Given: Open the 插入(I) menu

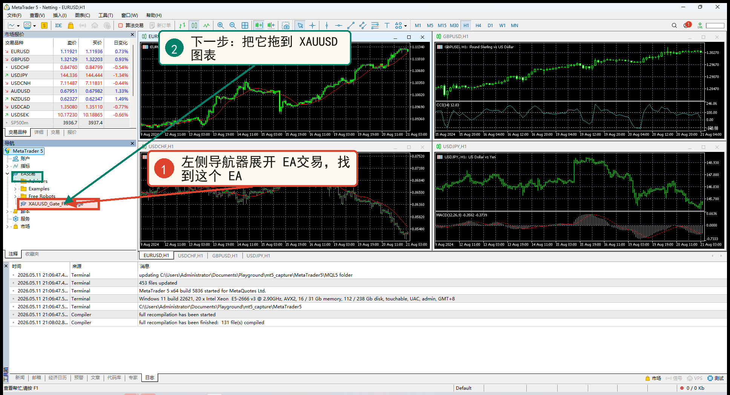Looking at the screenshot, I should coord(60,15).
